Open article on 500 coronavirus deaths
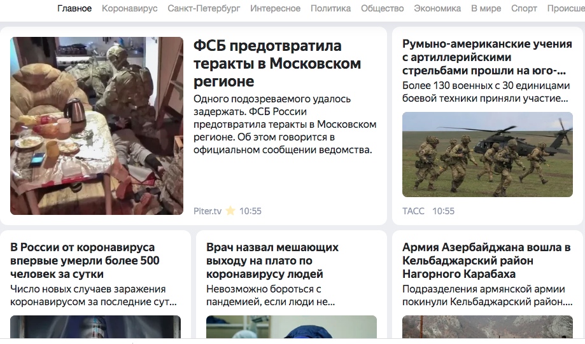The height and width of the screenshot is (344, 585). click(85, 261)
